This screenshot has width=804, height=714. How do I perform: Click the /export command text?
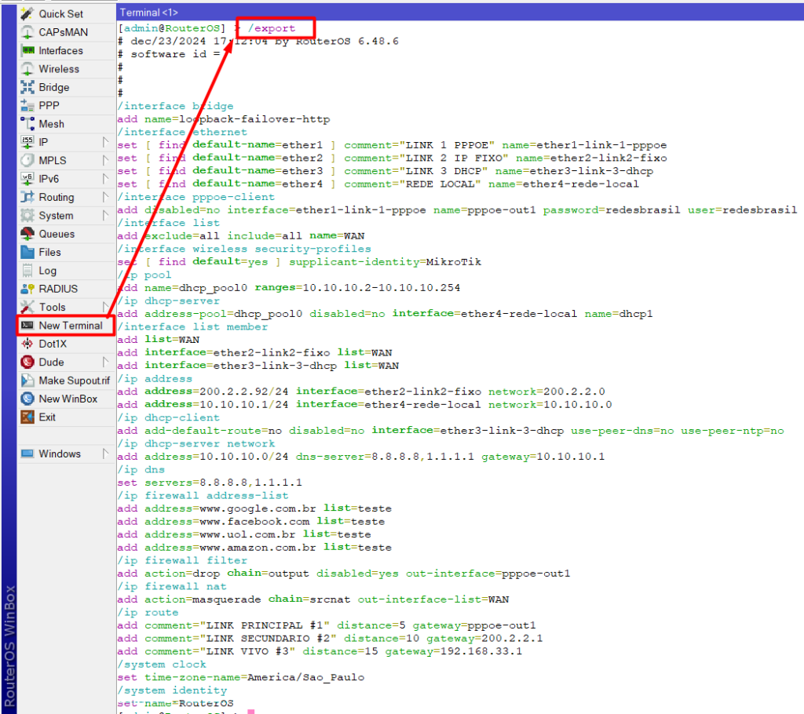tap(272, 29)
